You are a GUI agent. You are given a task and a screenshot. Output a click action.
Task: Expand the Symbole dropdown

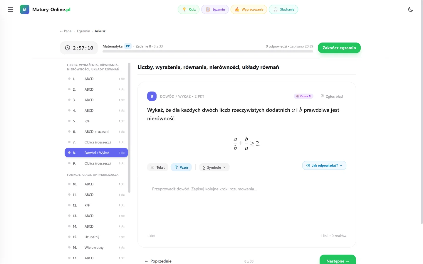[x=214, y=167]
